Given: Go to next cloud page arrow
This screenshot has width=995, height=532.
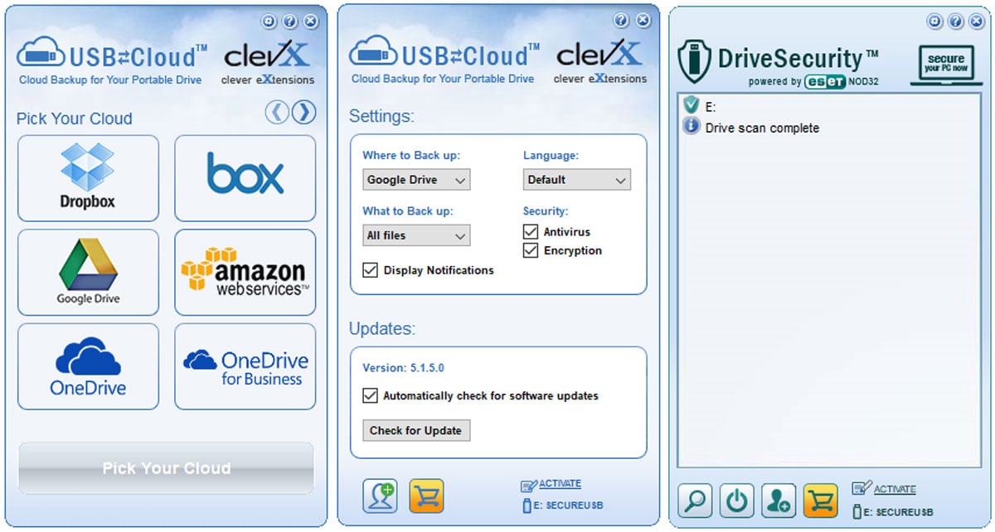Looking at the screenshot, I should point(304,112).
